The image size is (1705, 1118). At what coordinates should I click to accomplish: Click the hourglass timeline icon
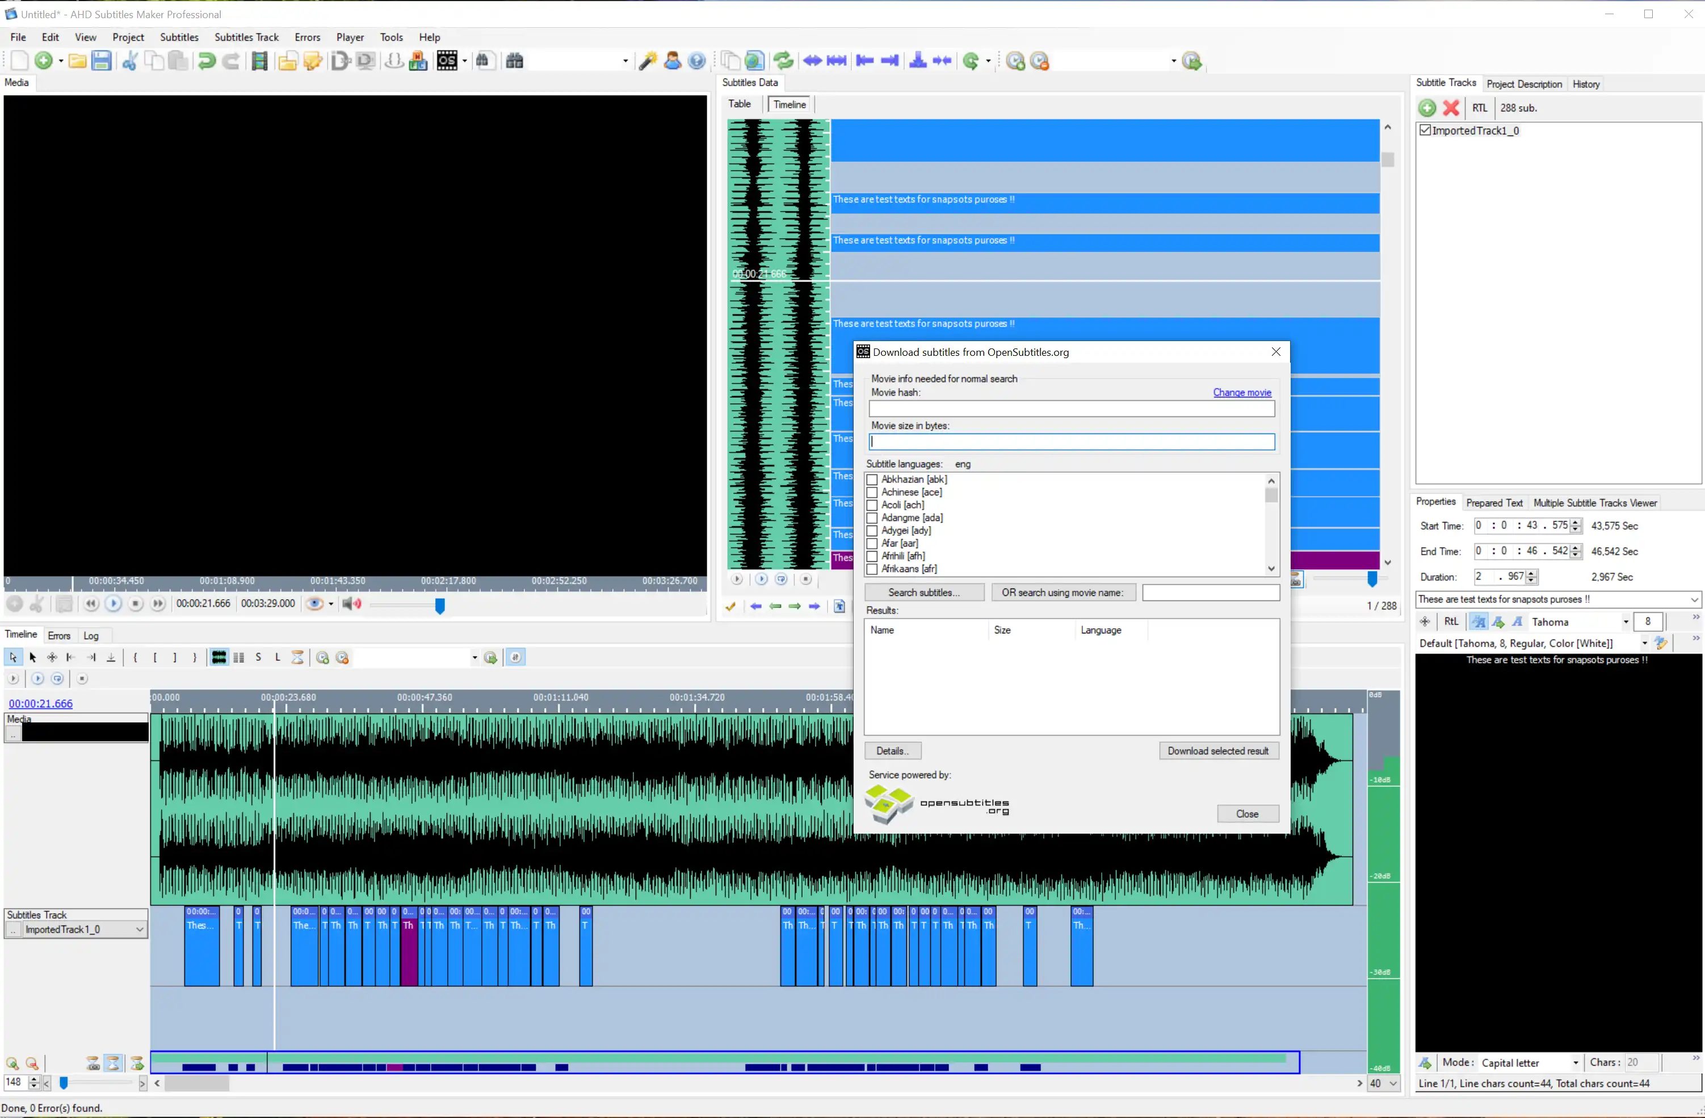pos(298,658)
